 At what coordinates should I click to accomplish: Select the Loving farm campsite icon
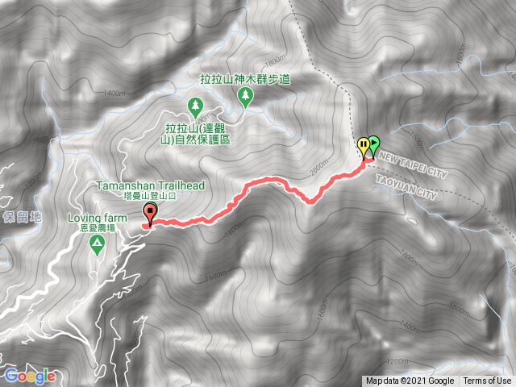coord(97,245)
